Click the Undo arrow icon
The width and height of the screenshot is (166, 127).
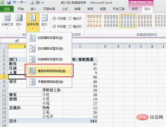(14, 2)
